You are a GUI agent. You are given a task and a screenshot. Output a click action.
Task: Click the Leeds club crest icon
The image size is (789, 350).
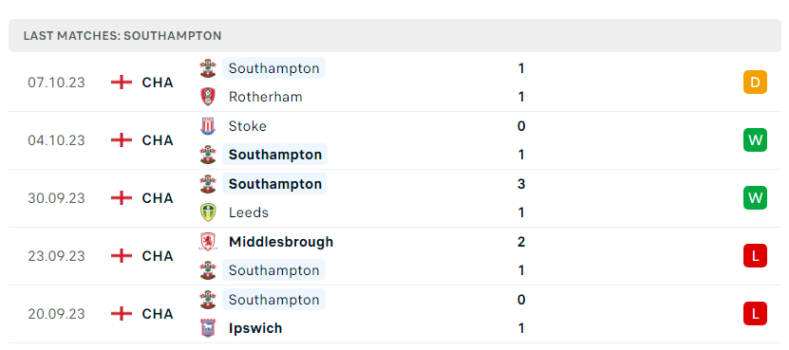point(208,212)
